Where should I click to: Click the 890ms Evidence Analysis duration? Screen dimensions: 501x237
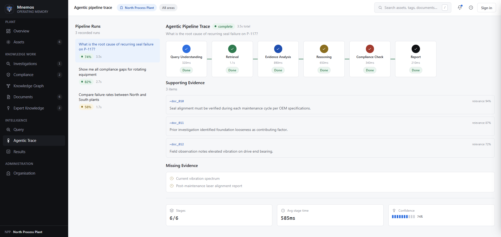[x=278, y=63]
